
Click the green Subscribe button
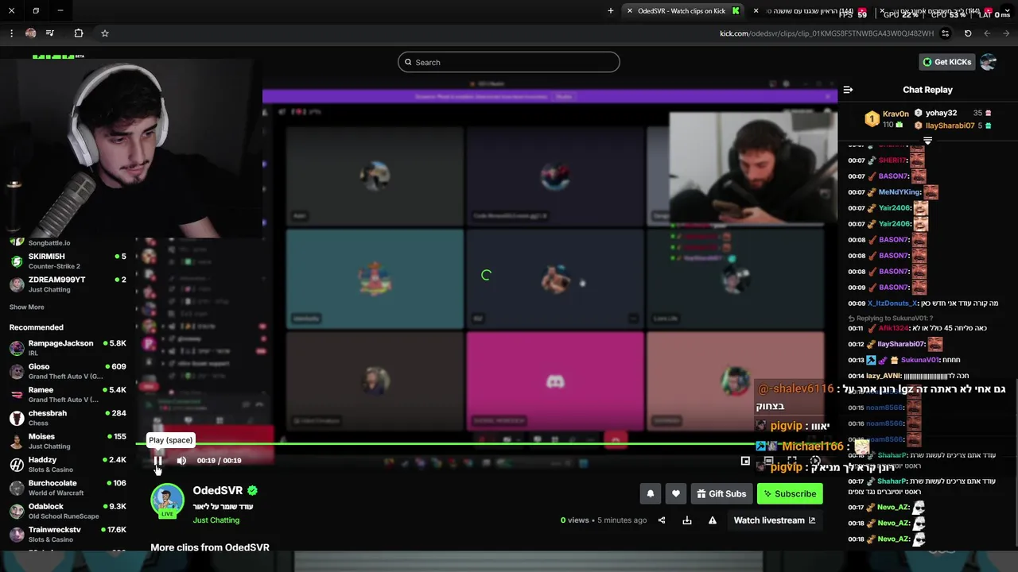[x=790, y=493]
